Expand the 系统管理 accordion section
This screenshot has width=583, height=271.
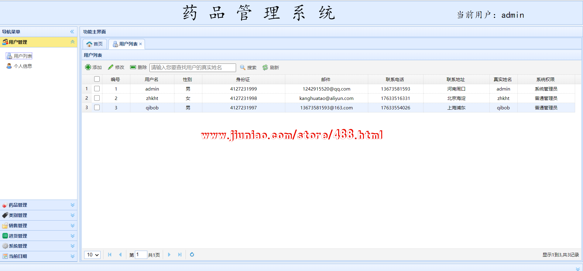pos(73,246)
